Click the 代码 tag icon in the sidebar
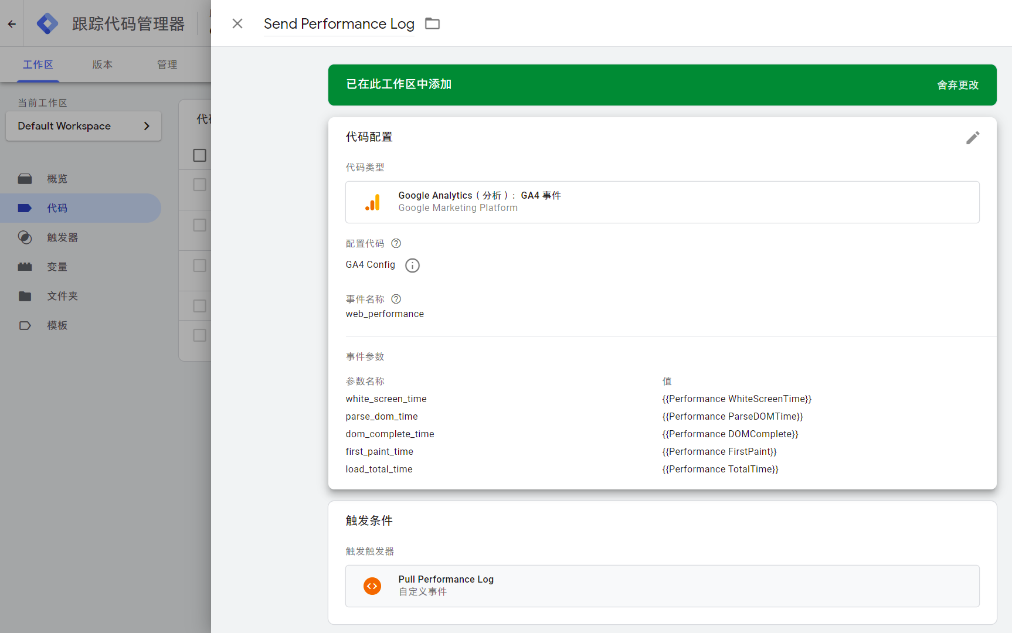This screenshot has height=633, width=1012. [25, 208]
